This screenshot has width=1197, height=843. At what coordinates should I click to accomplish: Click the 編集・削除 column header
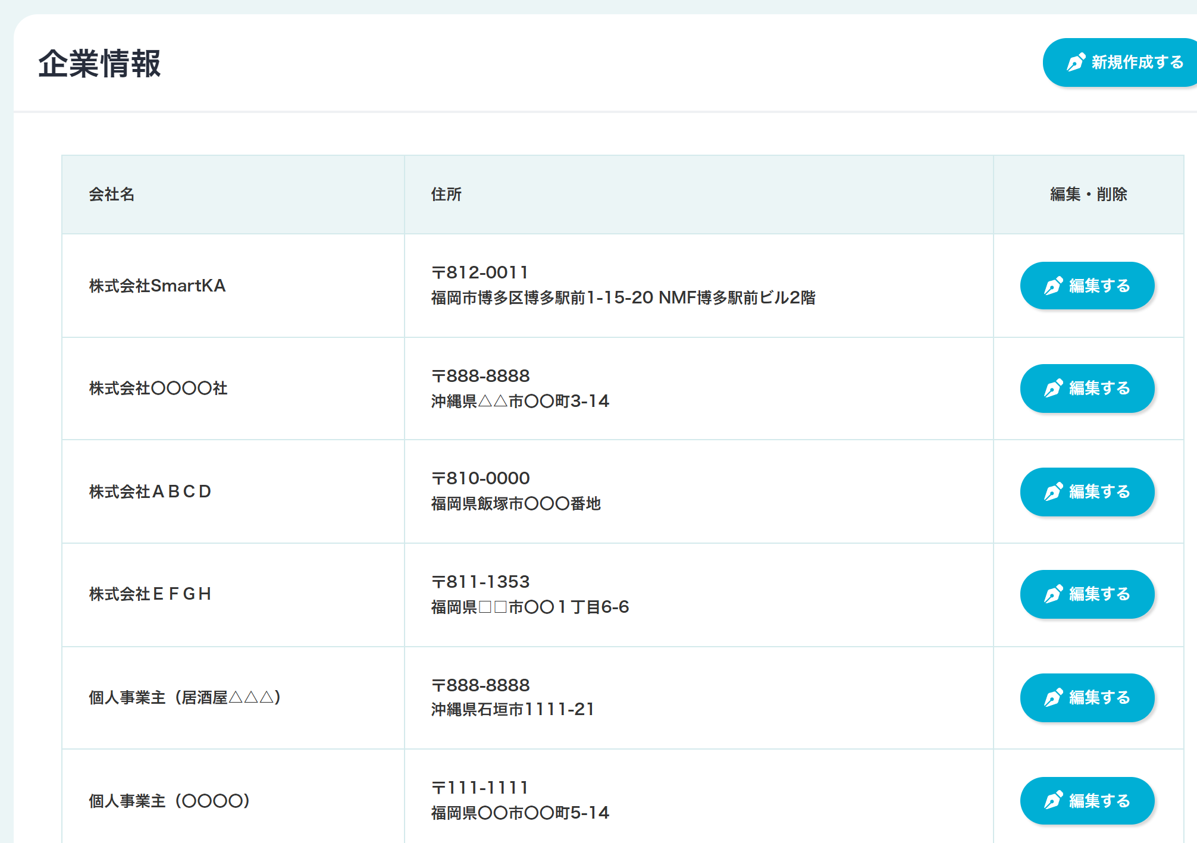1089,195
